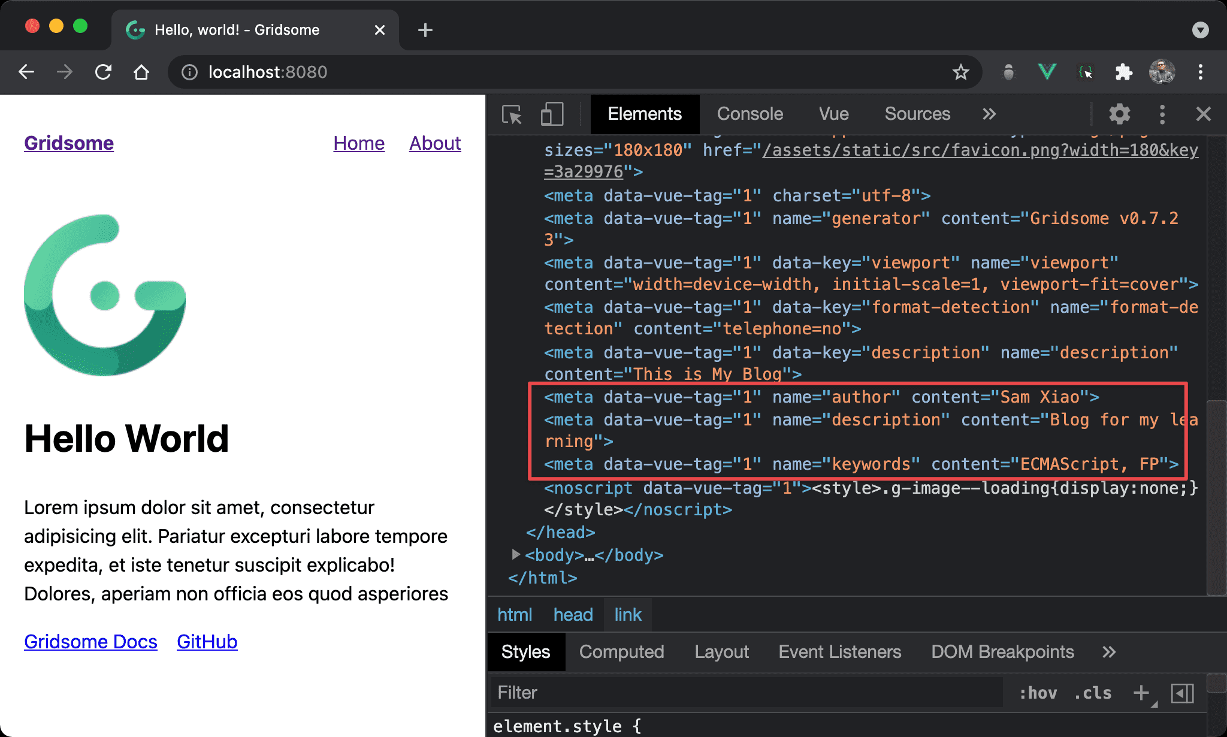Click the DevTools settings gear icon
Viewport: 1227px width, 737px height.
point(1120,115)
